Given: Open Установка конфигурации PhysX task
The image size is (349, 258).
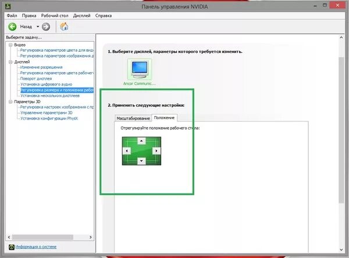Looking at the screenshot, I should coord(49,119).
